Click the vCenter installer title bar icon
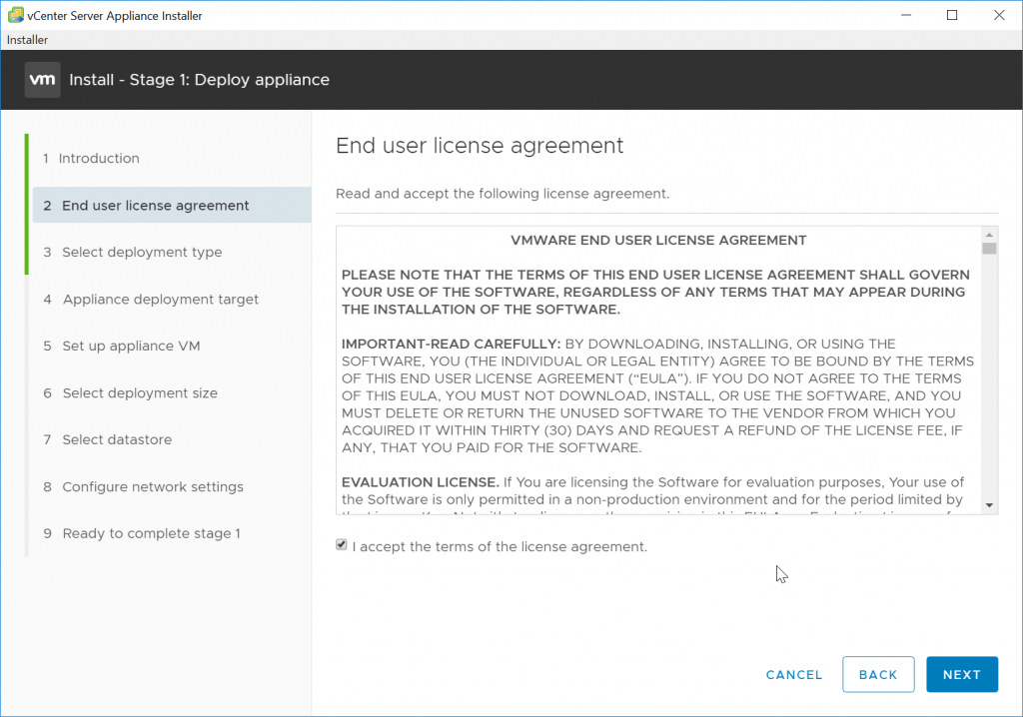The image size is (1023, 717). (16, 15)
